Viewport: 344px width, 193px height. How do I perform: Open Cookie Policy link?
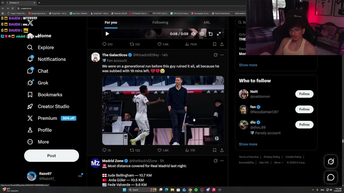[293, 157]
